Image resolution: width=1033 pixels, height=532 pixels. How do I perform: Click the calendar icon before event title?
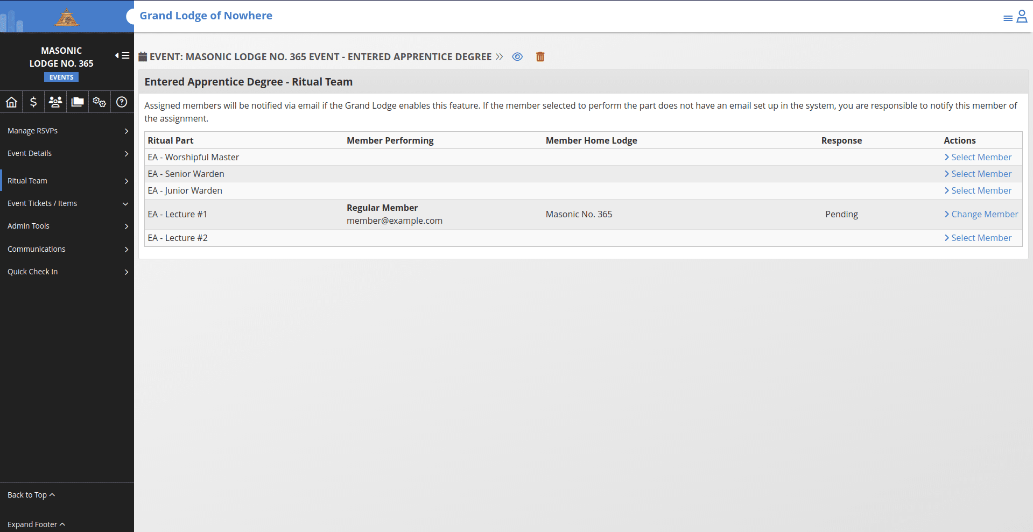(x=143, y=56)
